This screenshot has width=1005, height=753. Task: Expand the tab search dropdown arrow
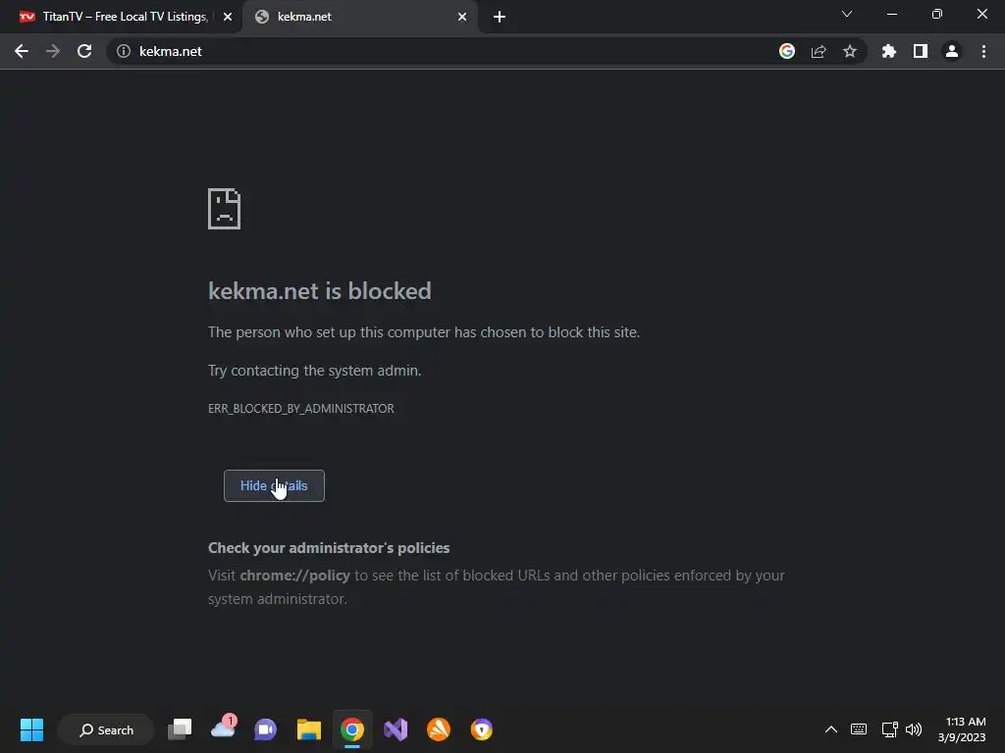pos(847,14)
